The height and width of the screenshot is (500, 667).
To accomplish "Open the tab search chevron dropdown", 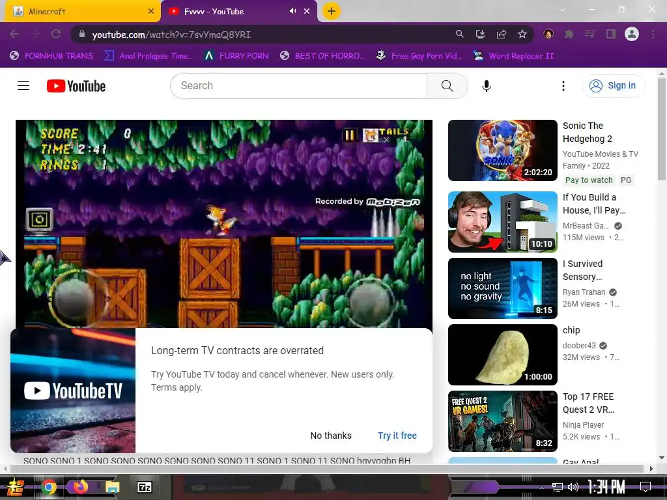I will click(x=562, y=9).
